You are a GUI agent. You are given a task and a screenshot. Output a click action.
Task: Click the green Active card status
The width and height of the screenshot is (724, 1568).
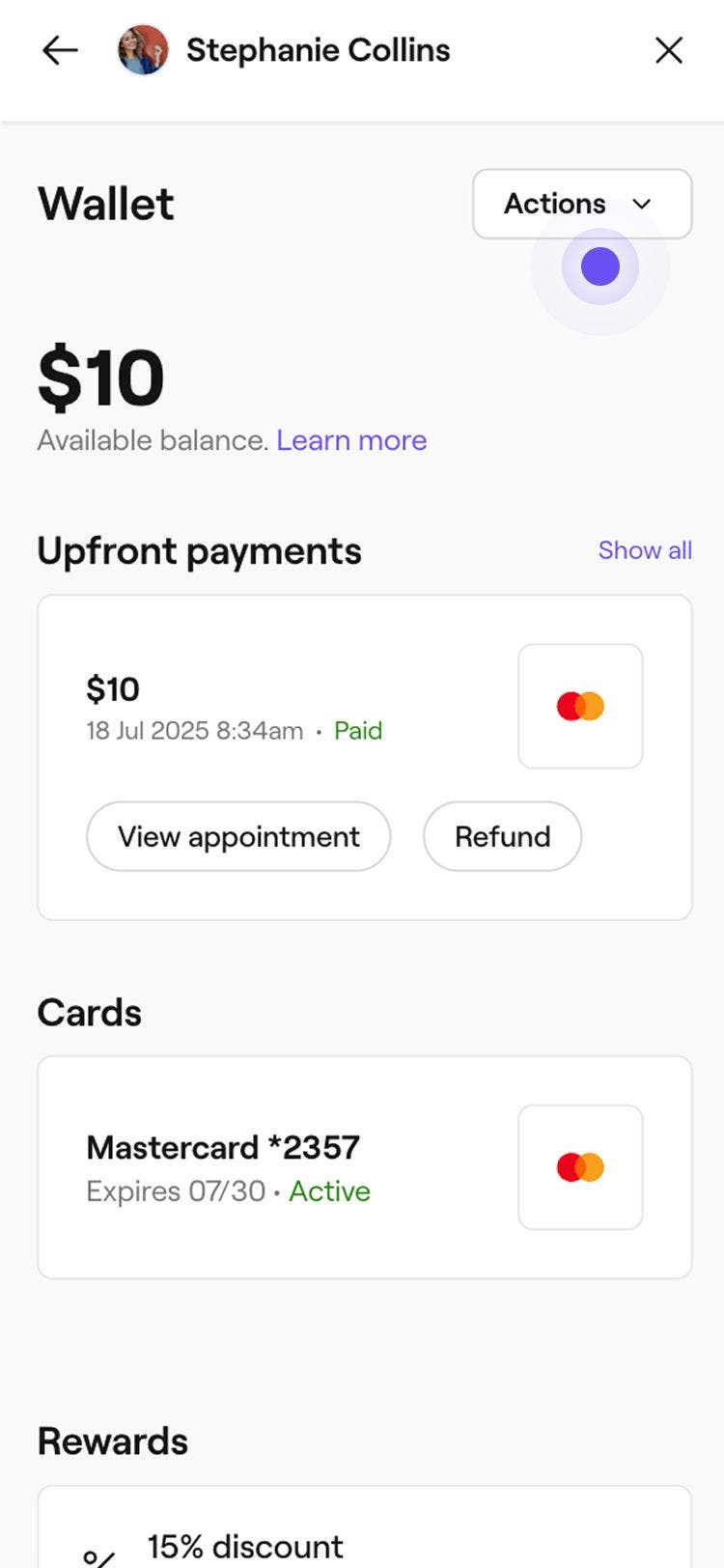pyautogui.click(x=329, y=1191)
